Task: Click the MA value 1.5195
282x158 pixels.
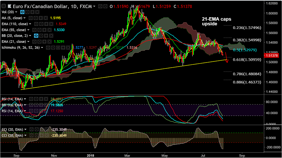Action: (55, 18)
